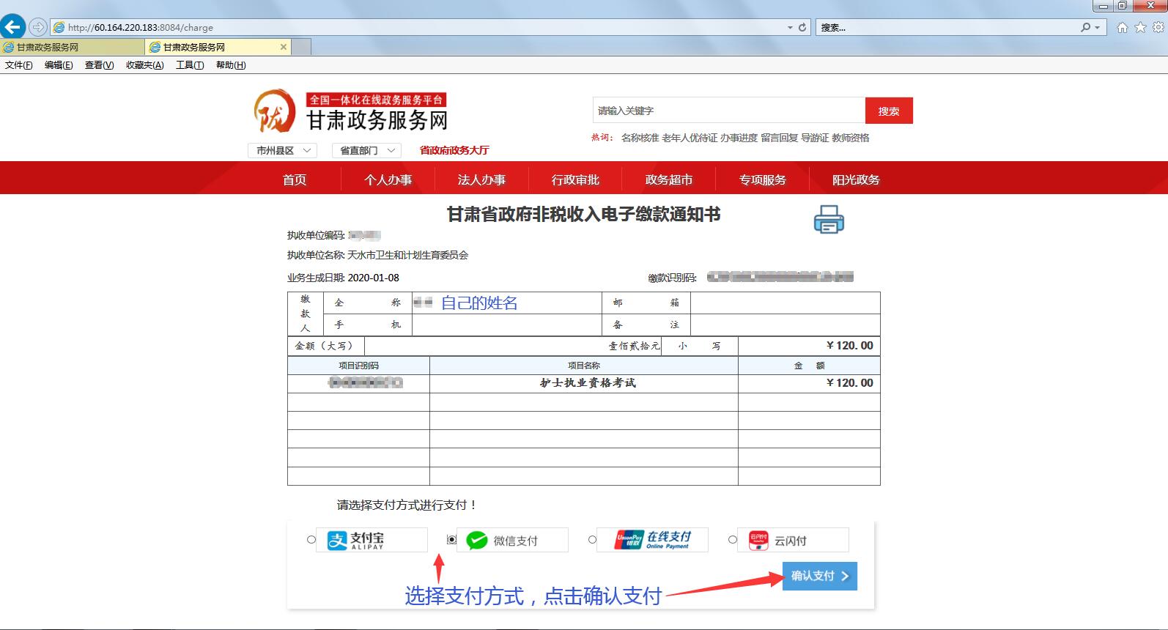
Task: Open the browser home page icon
Action: (1122, 27)
